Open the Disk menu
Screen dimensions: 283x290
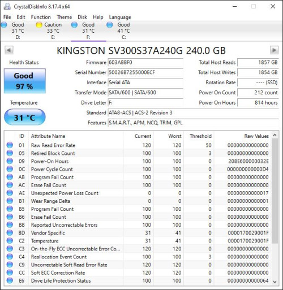click(x=82, y=17)
